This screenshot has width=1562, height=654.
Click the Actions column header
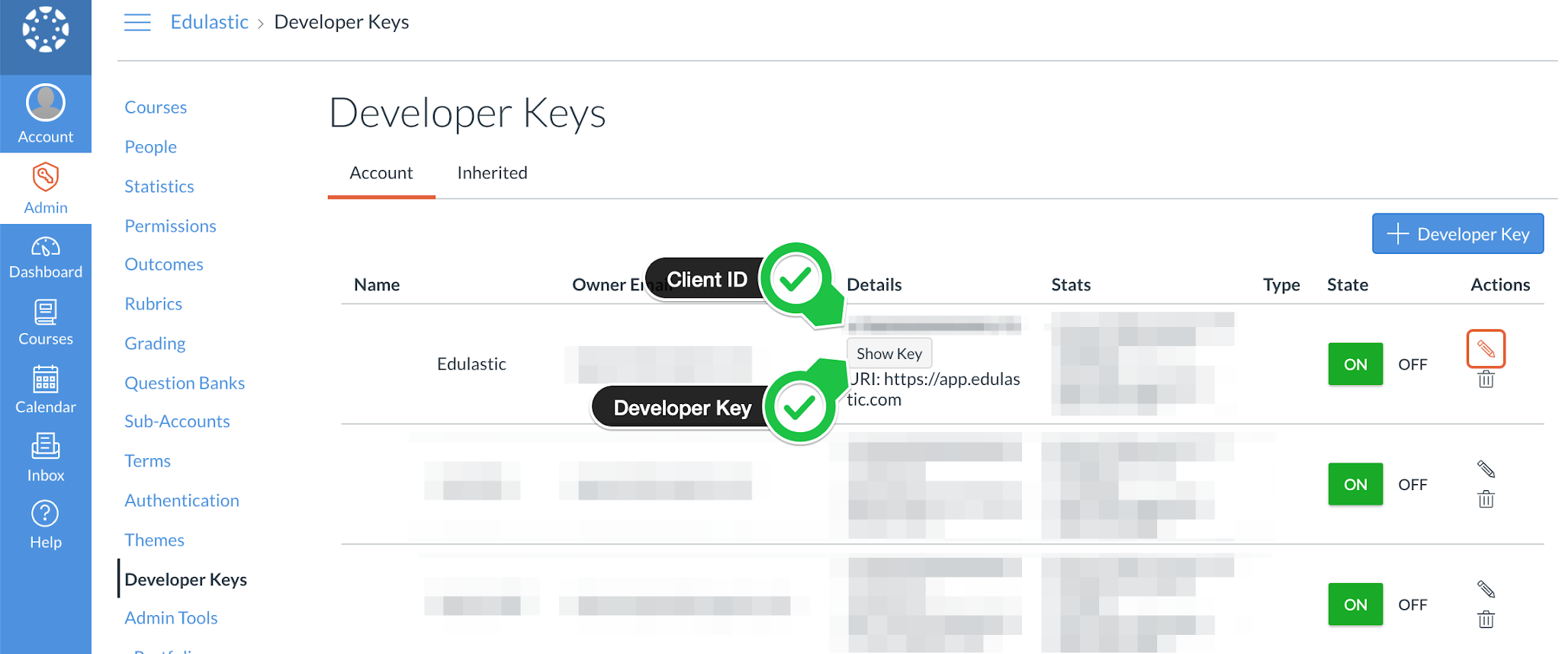1500,285
